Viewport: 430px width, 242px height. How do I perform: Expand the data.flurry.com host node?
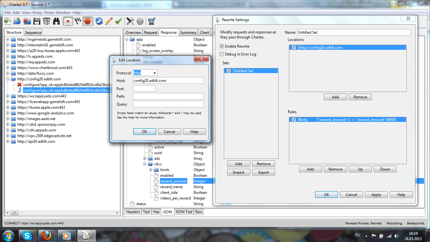(8, 73)
